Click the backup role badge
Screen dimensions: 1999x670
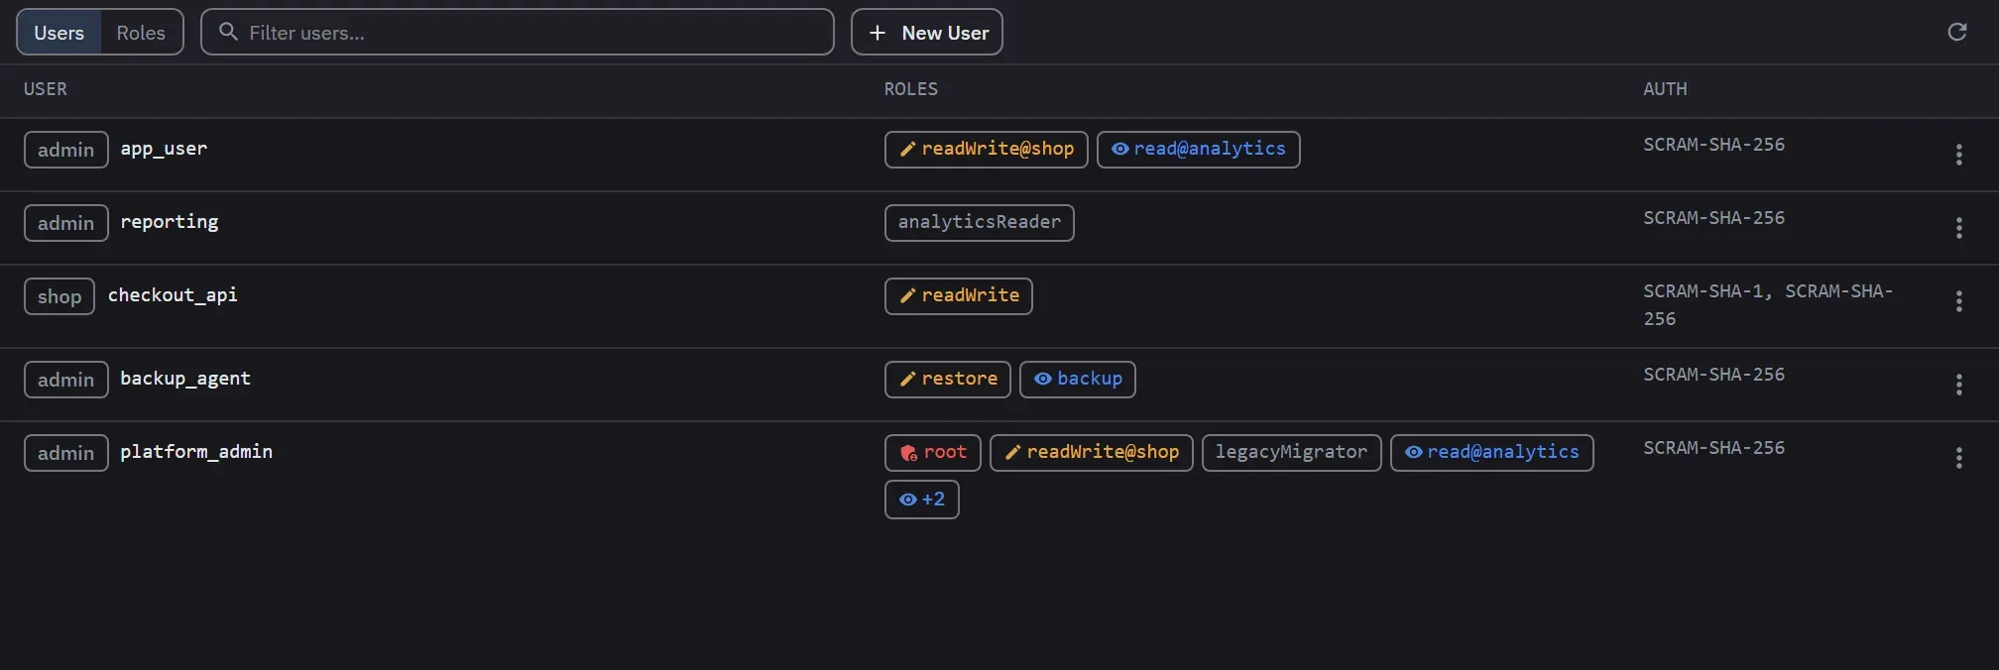1078,380
